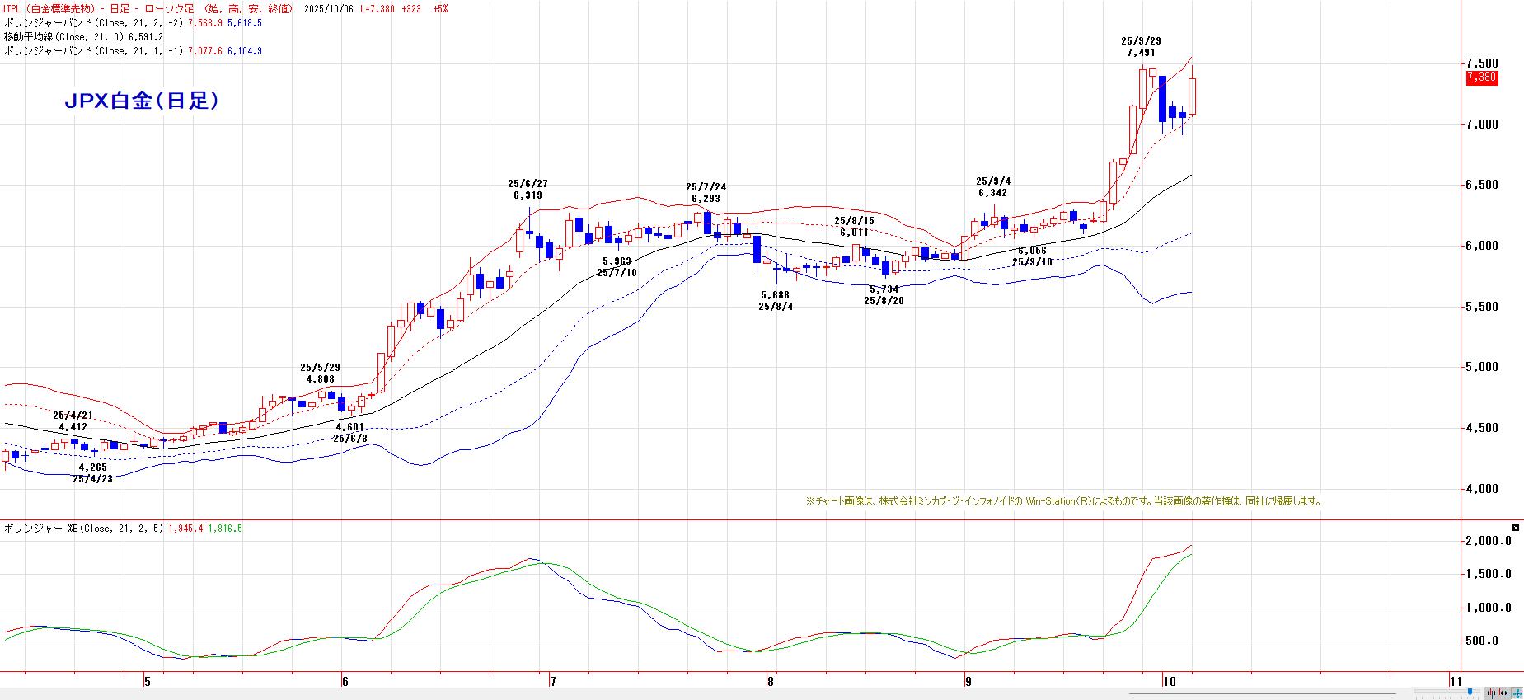Click the 4,808 label dated 25/5/29

(320, 379)
